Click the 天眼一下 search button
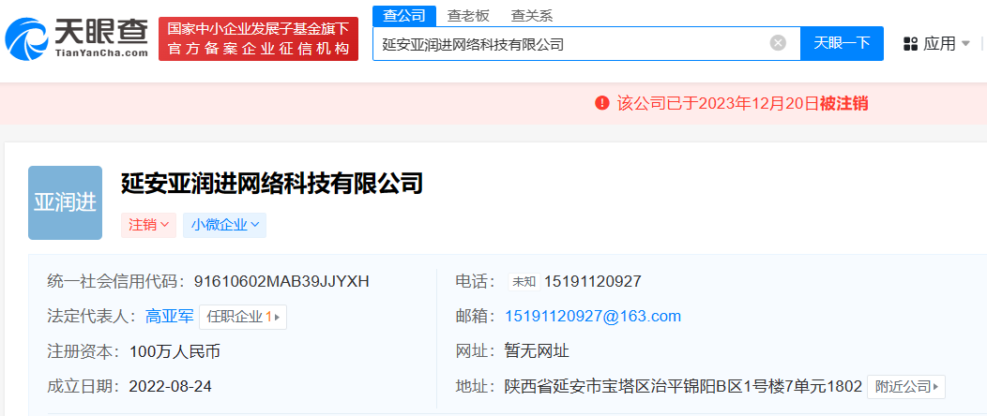Viewport: 987px width, 416px height. pyautogui.click(x=842, y=43)
